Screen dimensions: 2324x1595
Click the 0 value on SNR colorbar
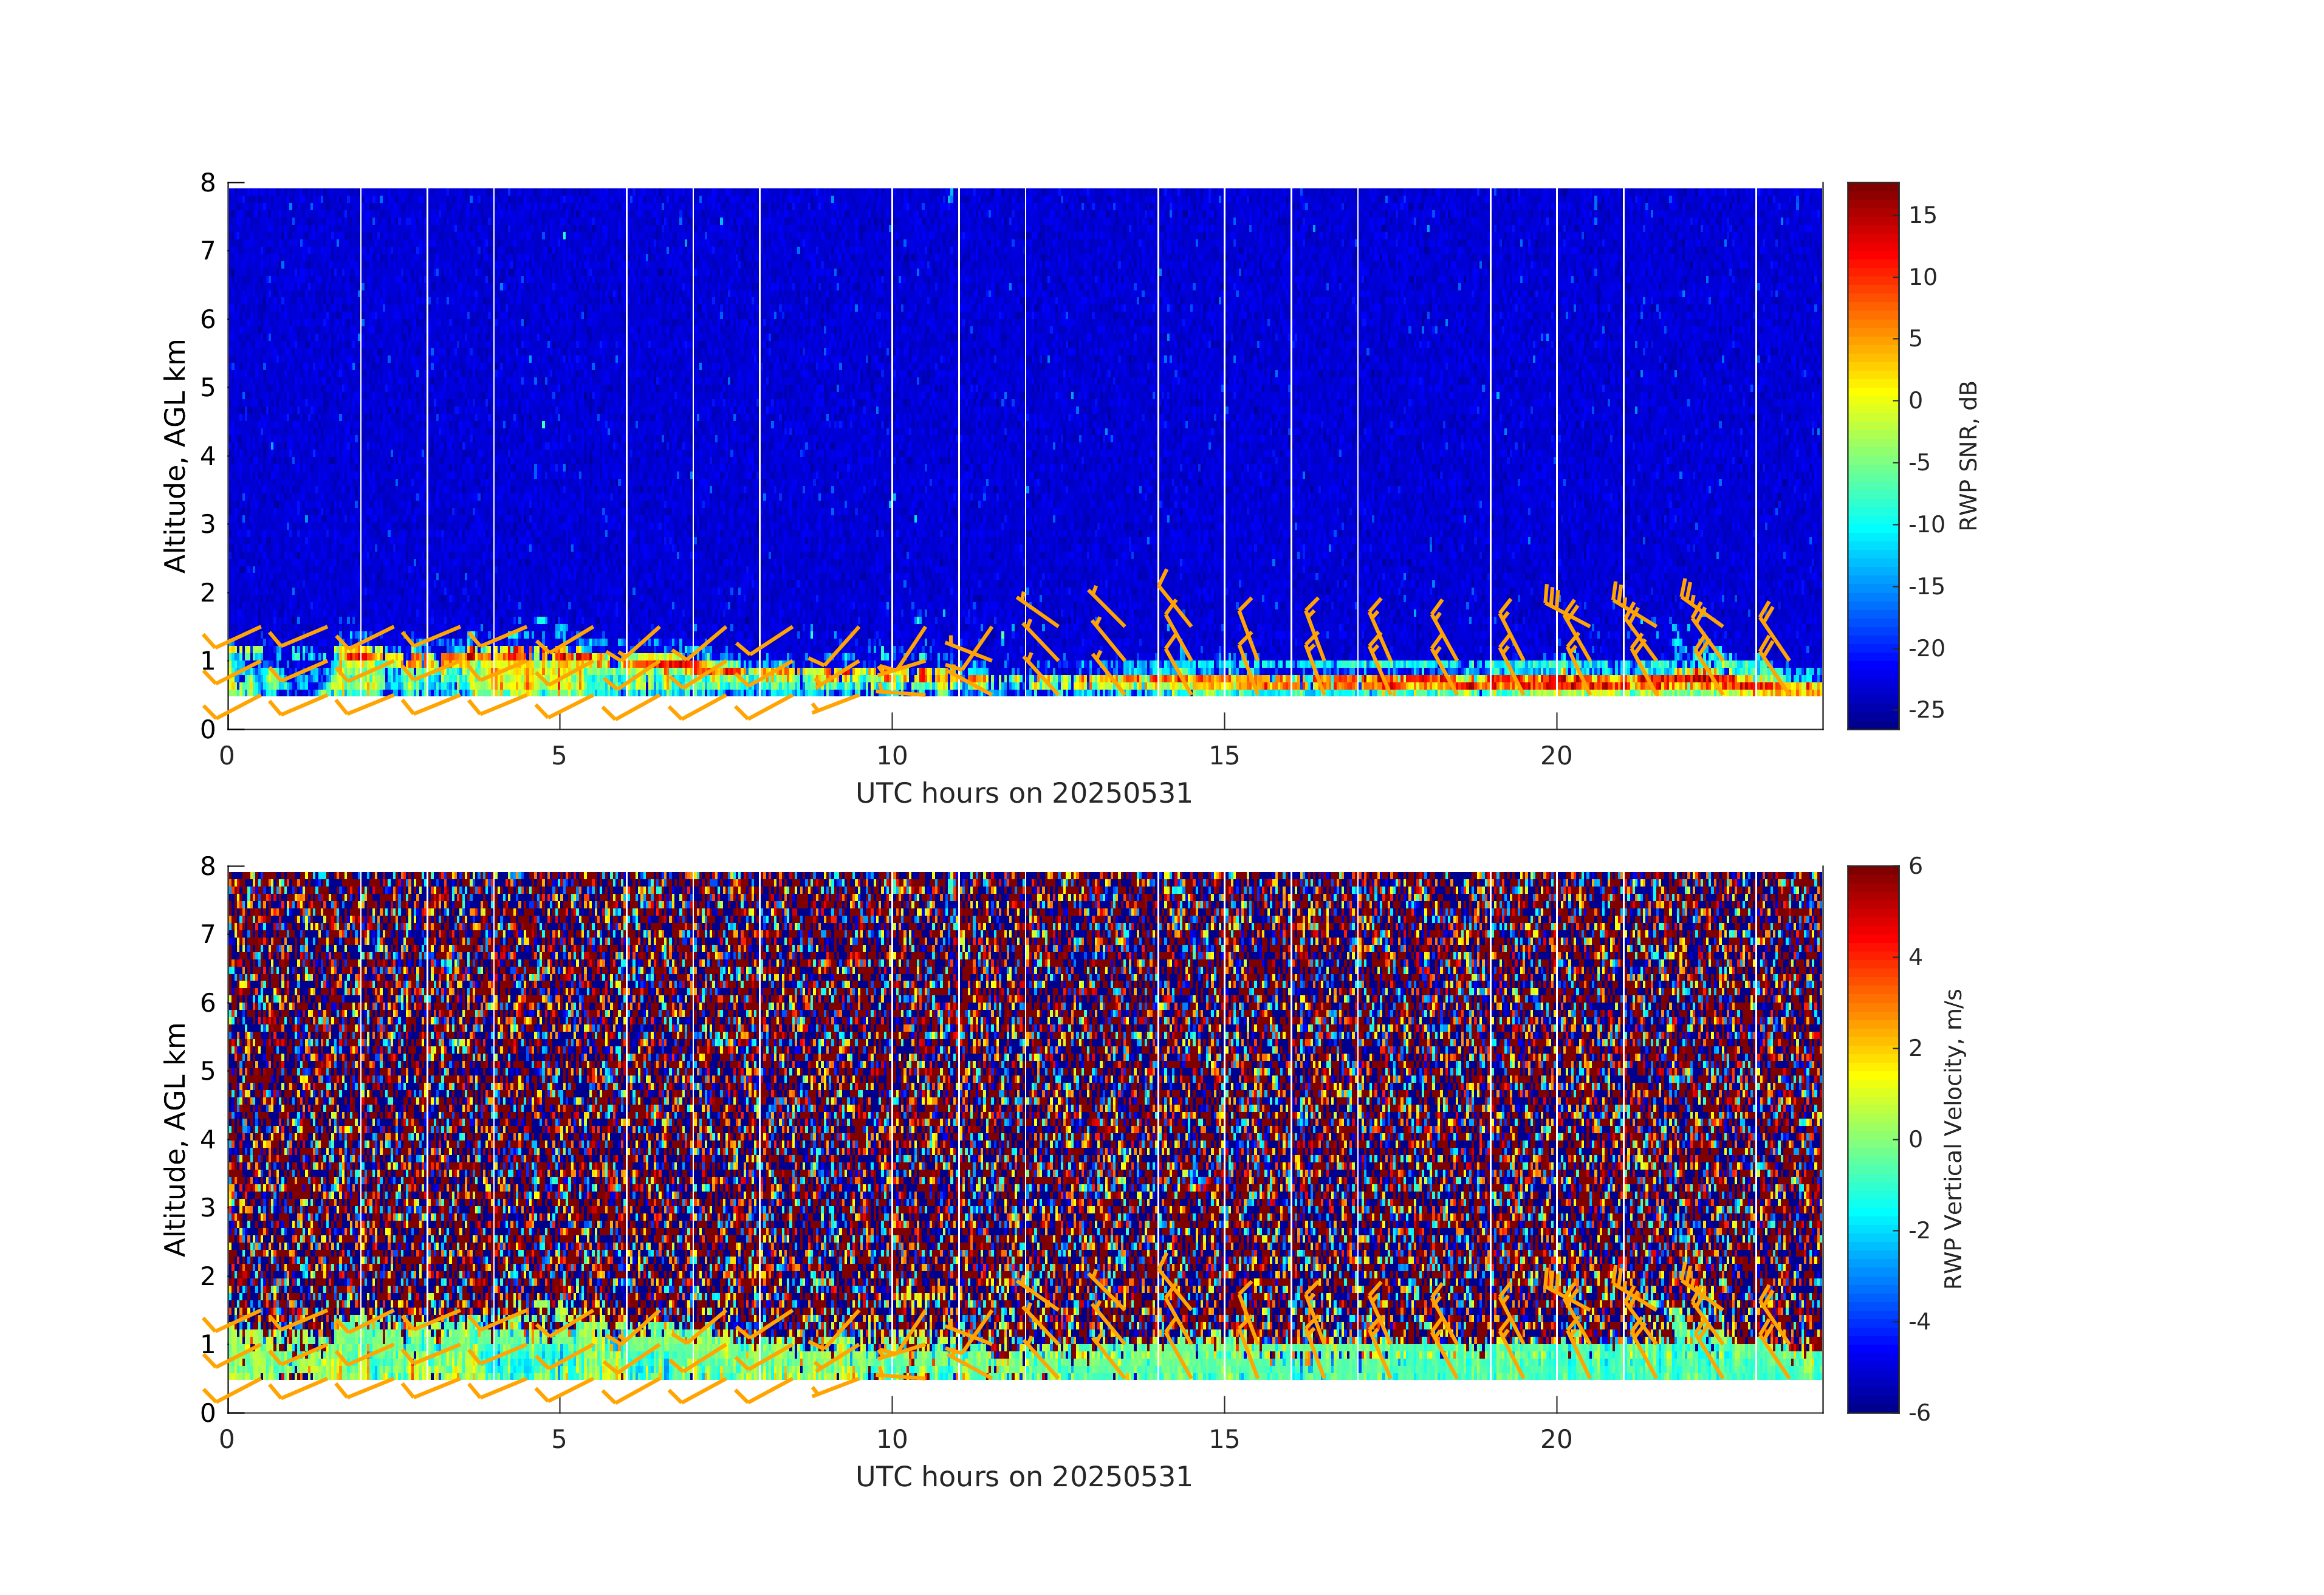point(1915,401)
